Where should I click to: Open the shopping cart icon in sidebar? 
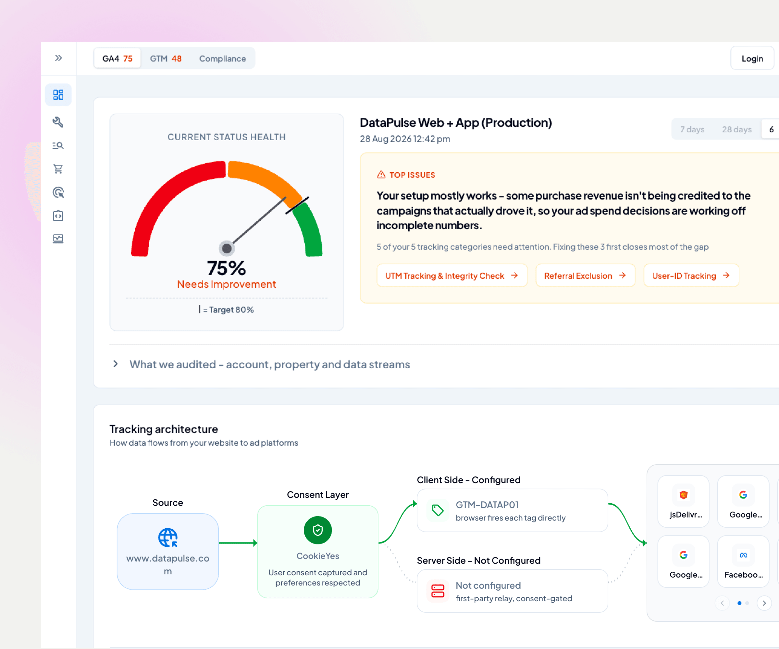point(58,169)
